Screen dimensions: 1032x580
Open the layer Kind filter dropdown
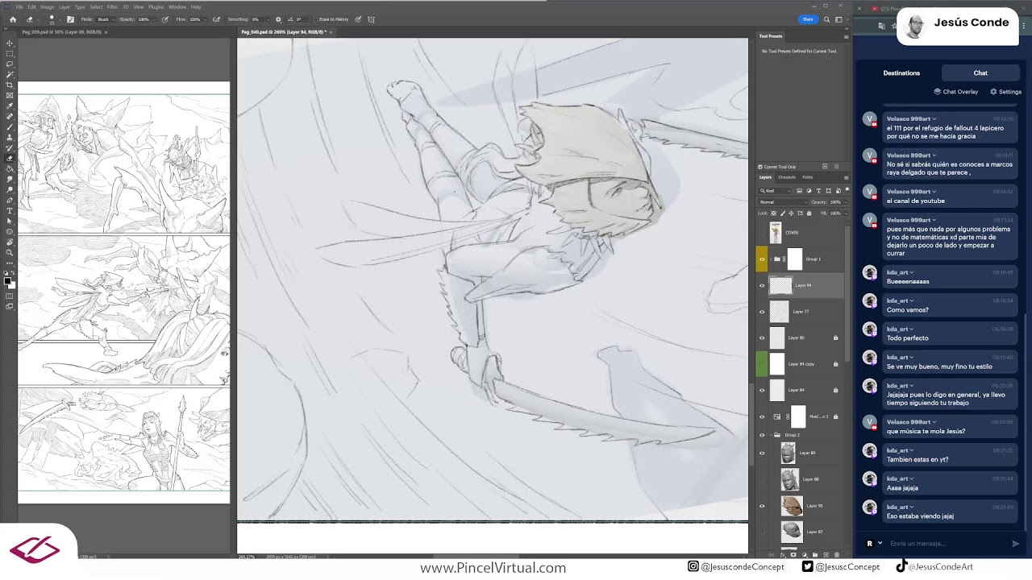coord(776,191)
